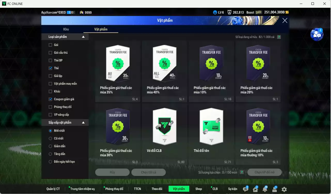Select the Cũ nhất sort option
Image resolution: width=331 pixels, height=194 pixels.
tap(50, 138)
